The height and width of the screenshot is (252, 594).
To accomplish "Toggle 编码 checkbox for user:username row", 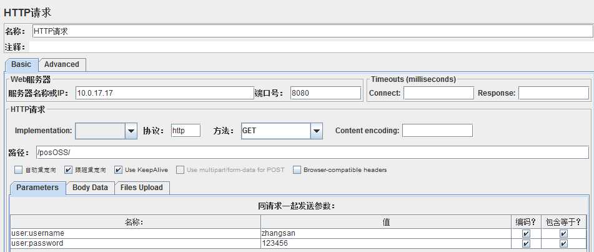I will [526, 233].
